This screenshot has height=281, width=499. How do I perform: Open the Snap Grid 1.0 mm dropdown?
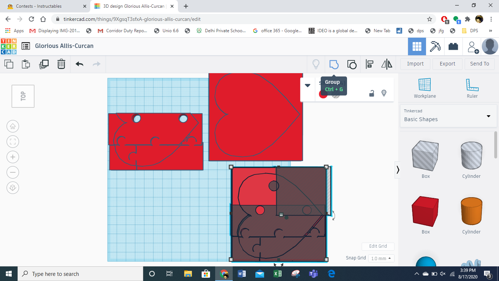tap(381, 258)
